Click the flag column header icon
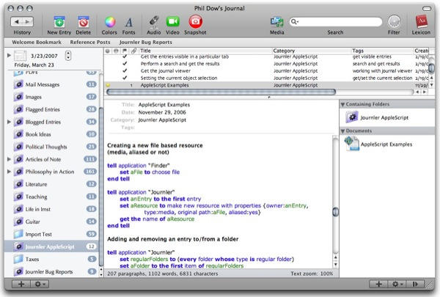 coord(125,51)
